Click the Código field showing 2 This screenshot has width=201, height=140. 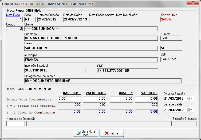tap(14, 29)
